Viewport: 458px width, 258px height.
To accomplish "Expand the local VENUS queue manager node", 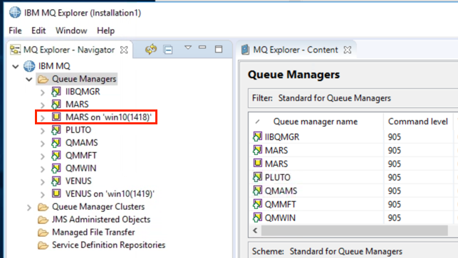I will [43, 182].
